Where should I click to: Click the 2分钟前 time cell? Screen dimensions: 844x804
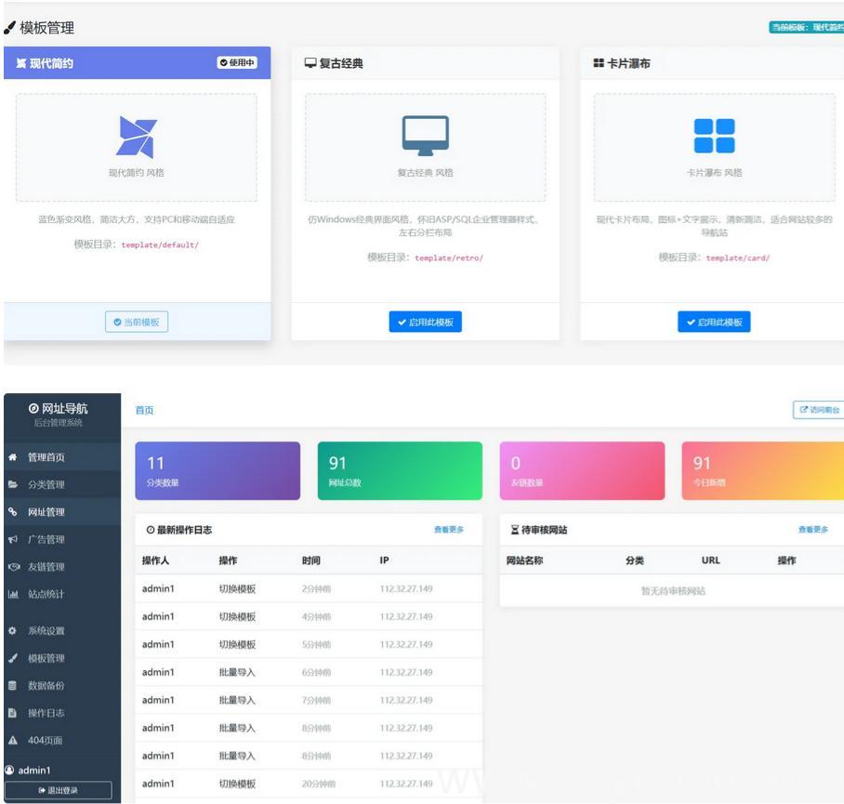pos(316,589)
